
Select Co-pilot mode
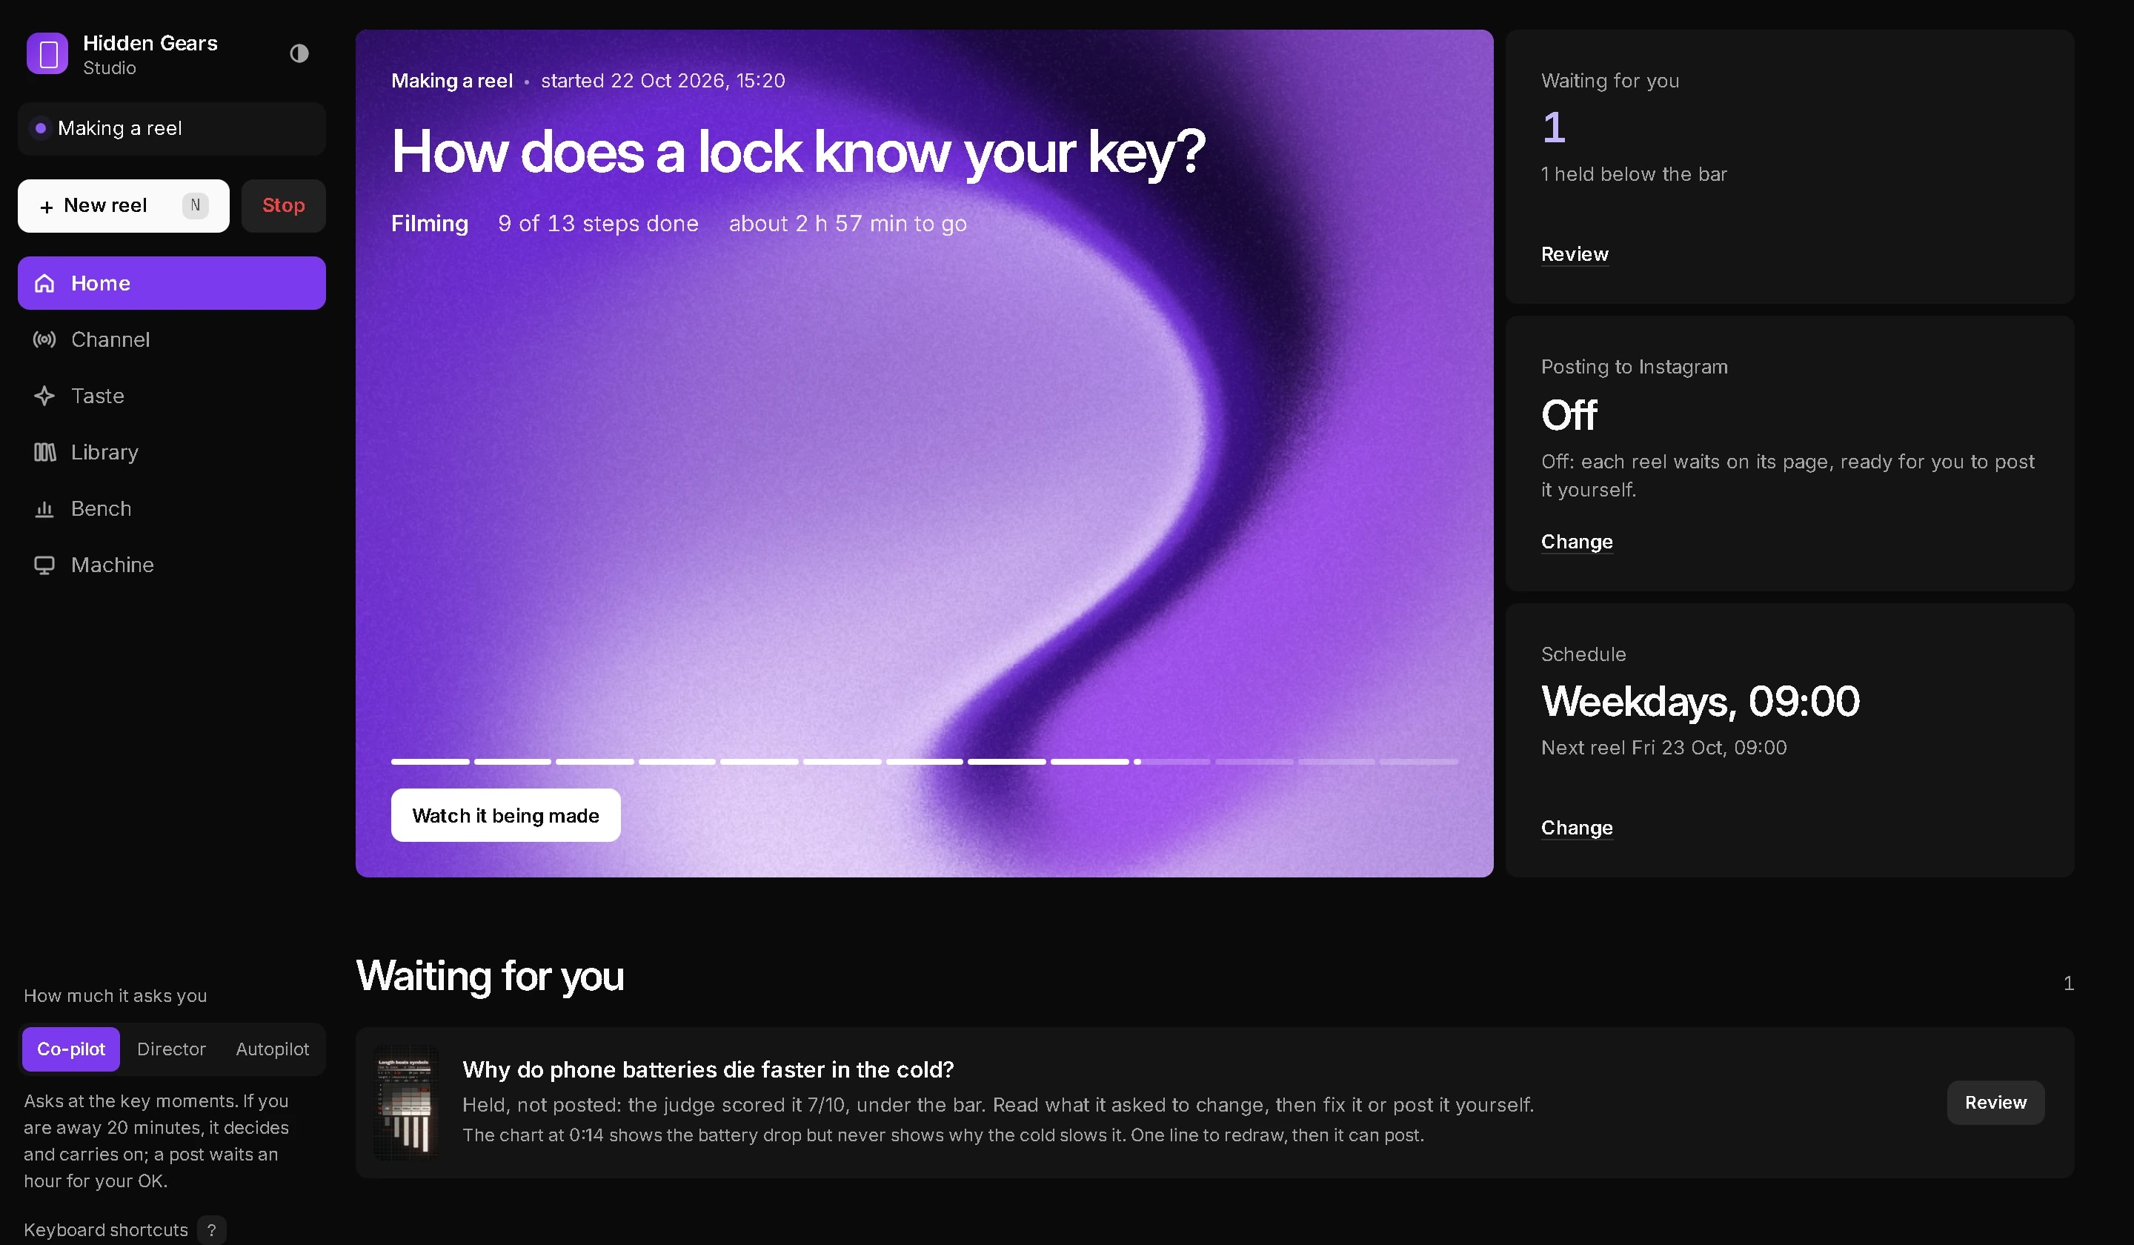(71, 1049)
